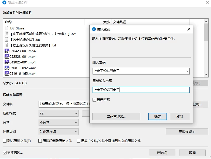Image resolution: width=211 pixels, height=159 pixels.
Task: Click the file list scrollbar thumb
Action: click(x=206, y=32)
